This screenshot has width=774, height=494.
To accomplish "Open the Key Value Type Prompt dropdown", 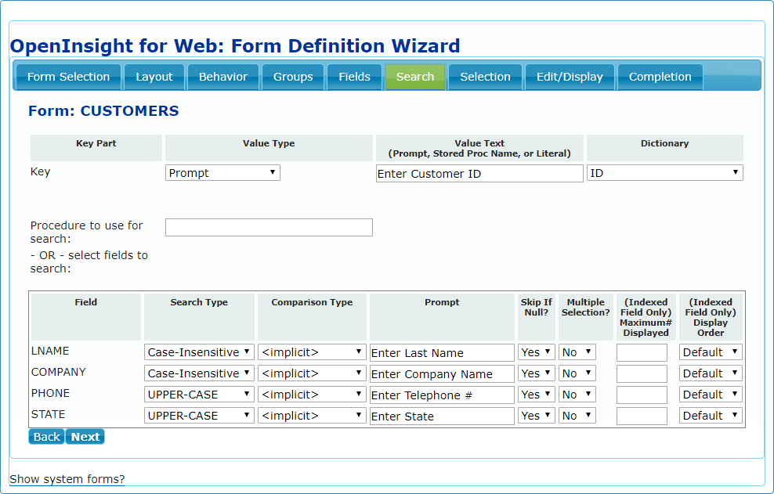I will pos(222,173).
